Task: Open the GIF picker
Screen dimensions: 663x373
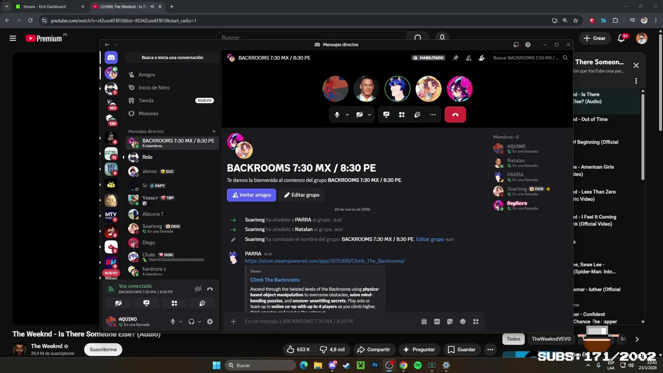Action: (437, 322)
